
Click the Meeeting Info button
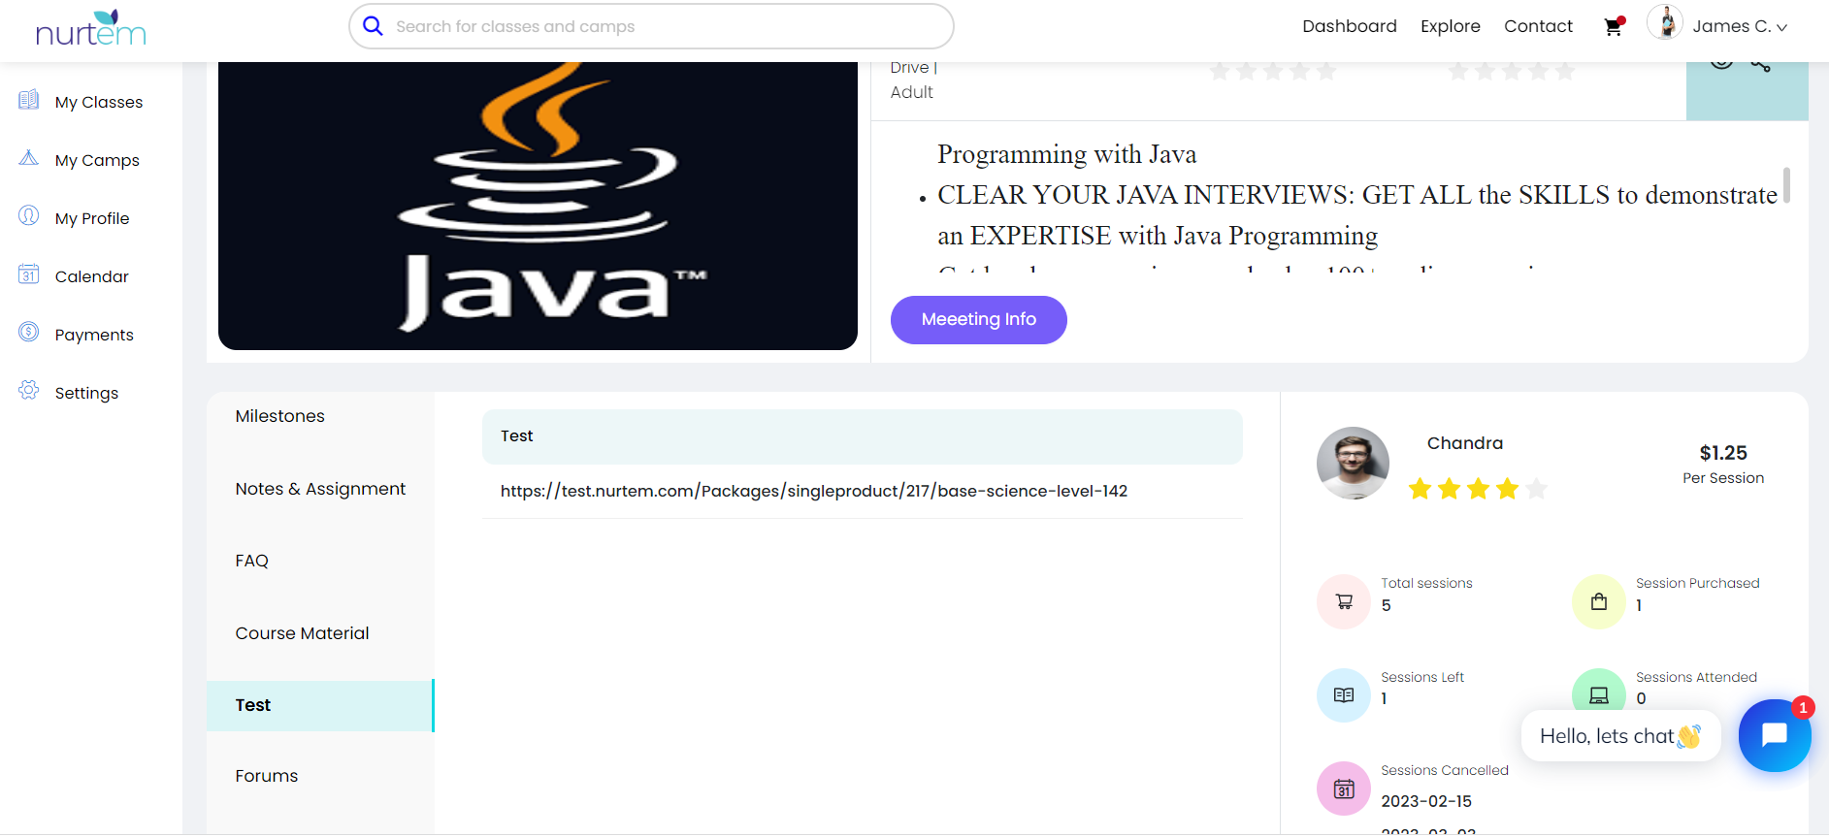click(x=978, y=320)
